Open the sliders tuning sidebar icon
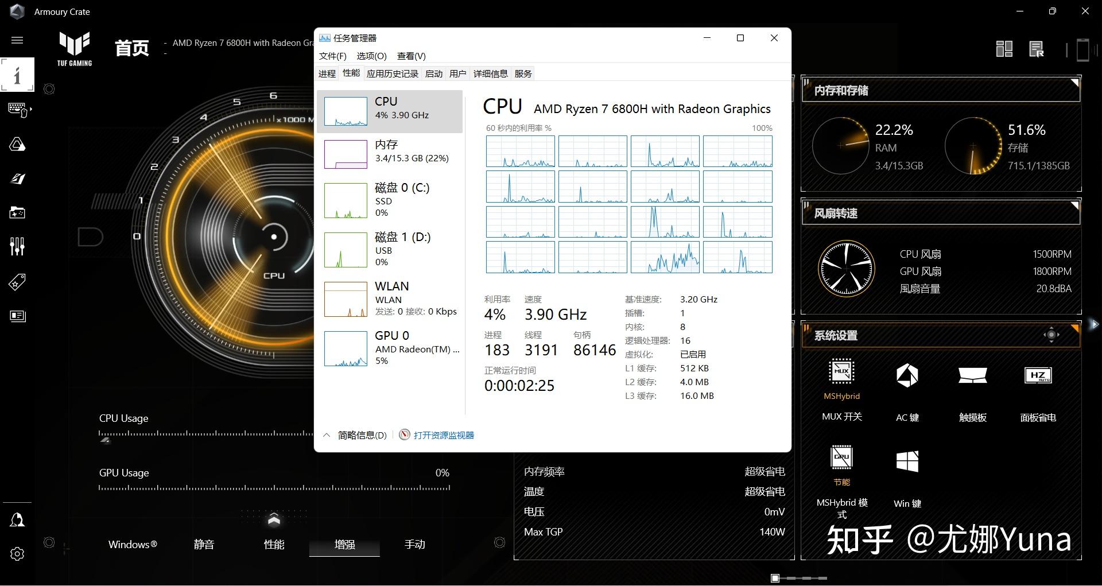 coord(17,247)
